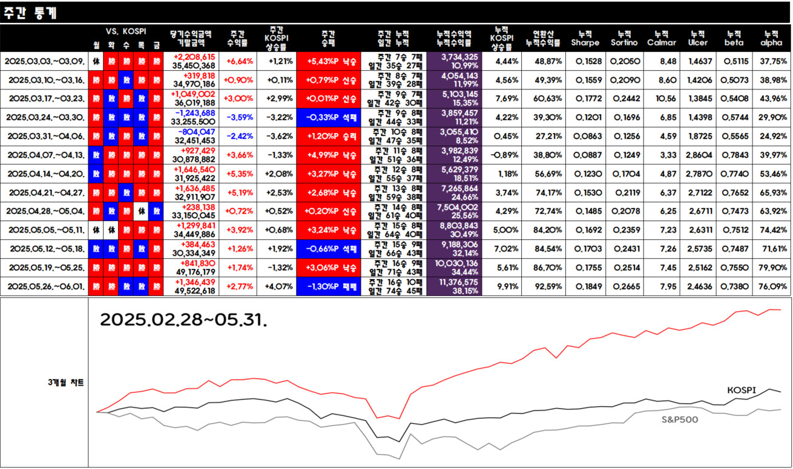Click the blue weekly return '-3.59%'

point(239,117)
